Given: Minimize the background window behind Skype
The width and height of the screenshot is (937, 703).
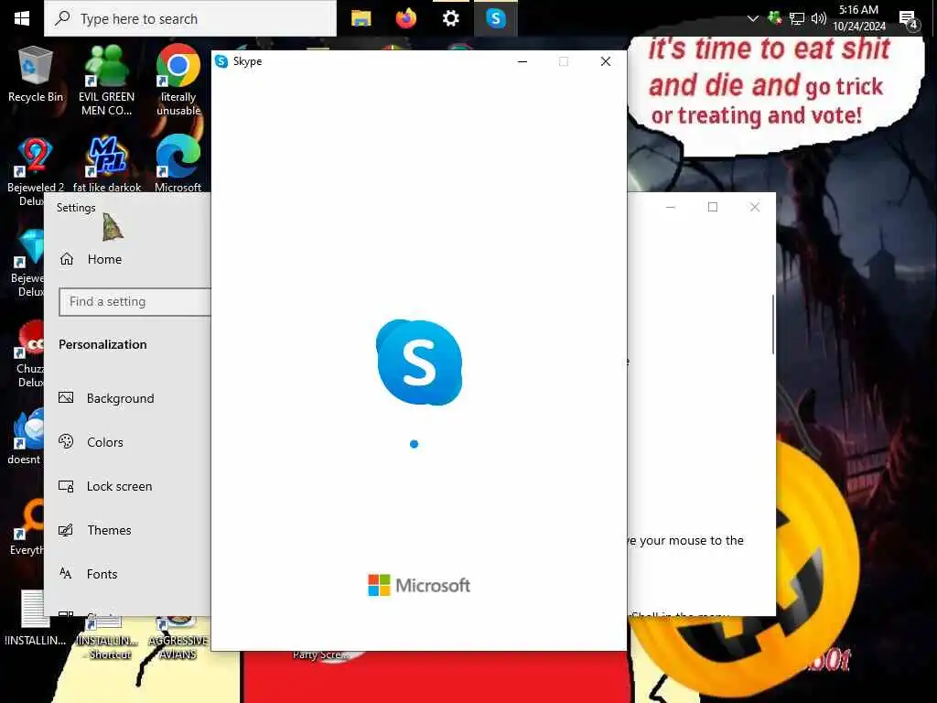Looking at the screenshot, I should tap(671, 207).
